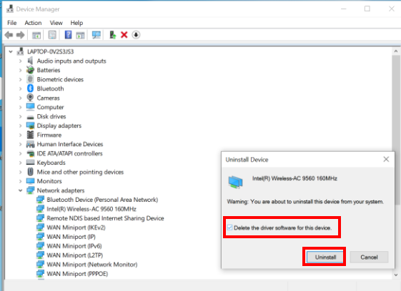Viewport: 401px width, 291px height.
Task: Click the red X Uninstall device icon
Action: (124, 35)
